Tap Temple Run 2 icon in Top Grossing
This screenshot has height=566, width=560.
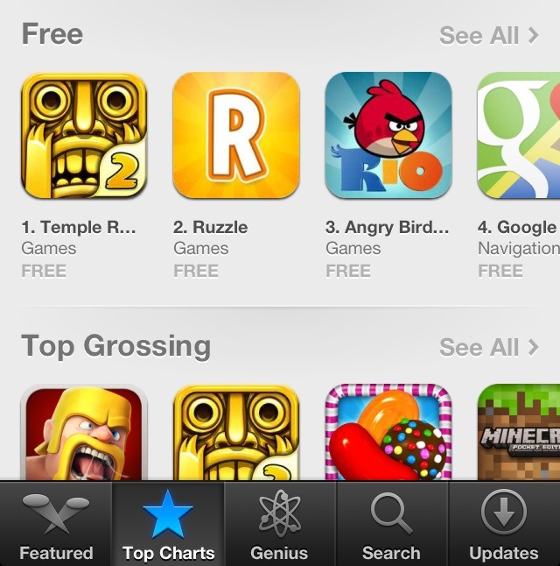coord(236,433)
